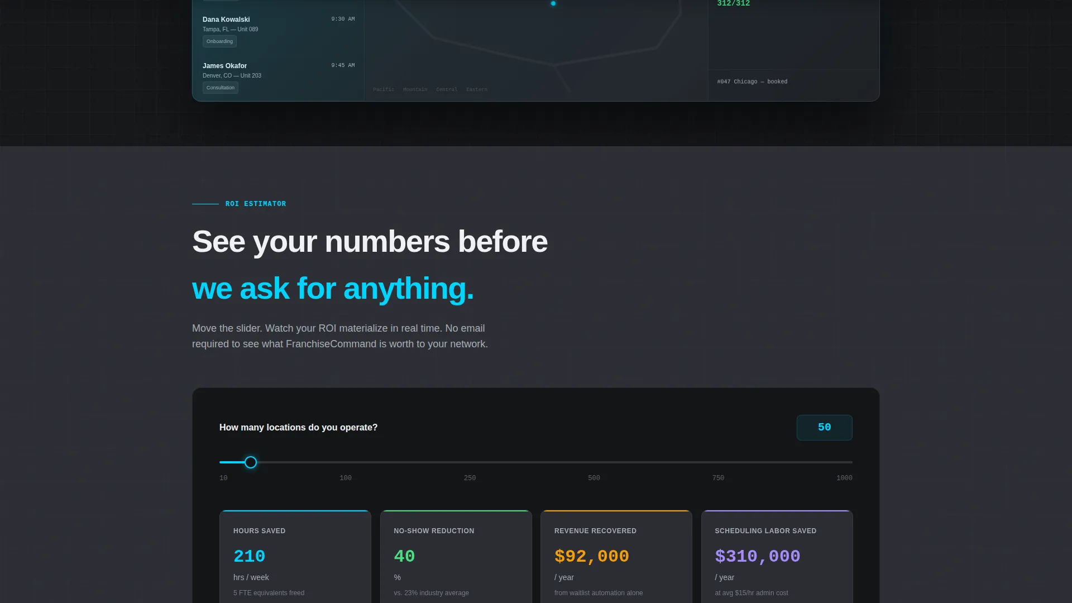The height and width of the screenshot is (603, 1072).
Task: Click the No-Show Reduction card
Action: tap(456, 556)
